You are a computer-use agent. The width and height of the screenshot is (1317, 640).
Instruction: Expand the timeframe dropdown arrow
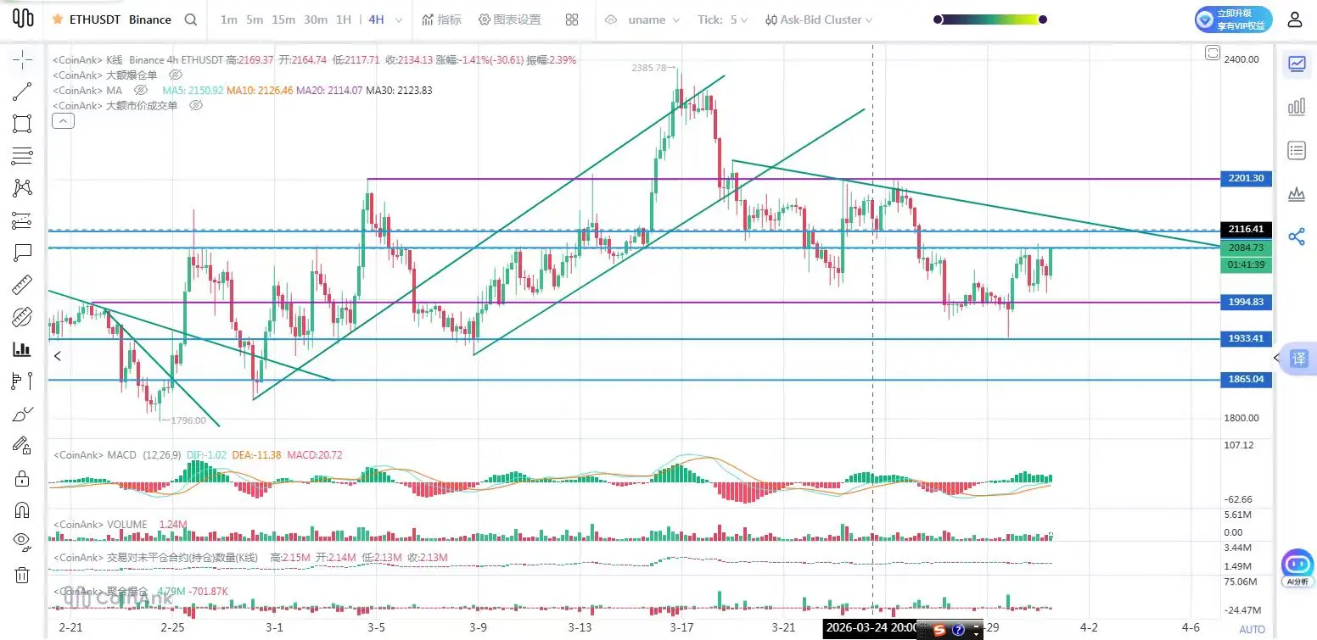point(400,19)
